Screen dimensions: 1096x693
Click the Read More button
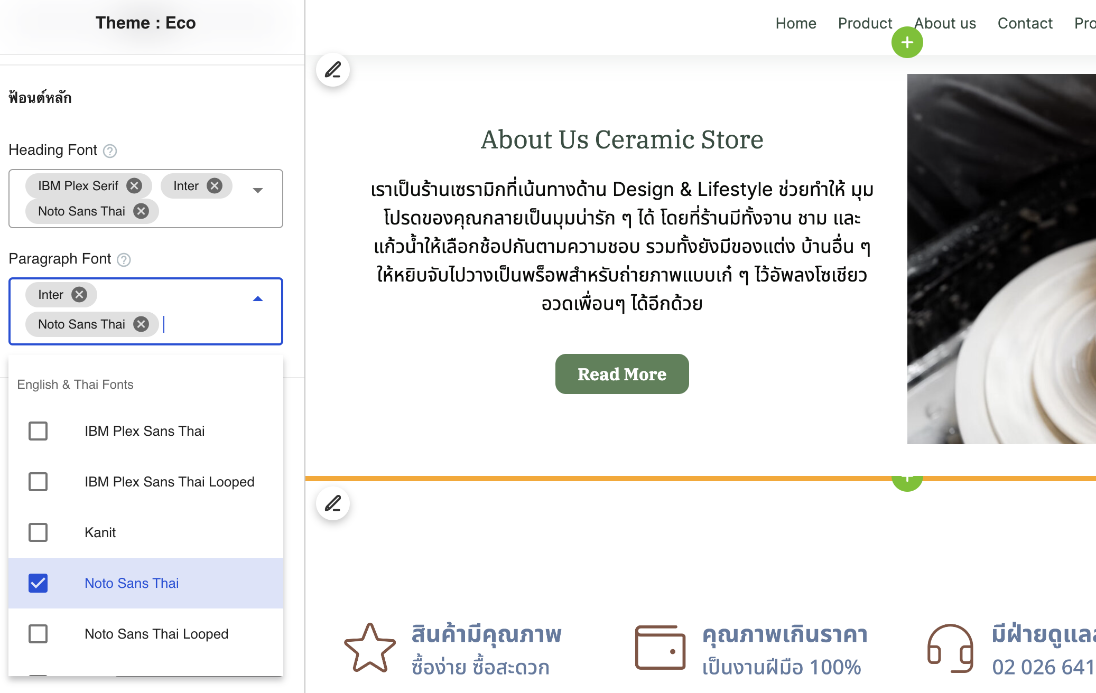point(621,374)
